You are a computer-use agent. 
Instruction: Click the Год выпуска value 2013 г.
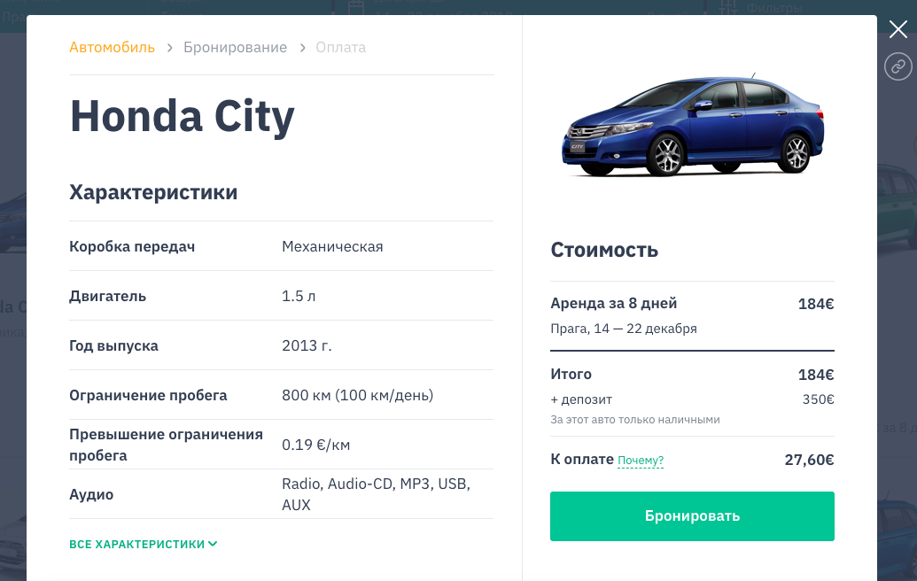click(307, 345)
